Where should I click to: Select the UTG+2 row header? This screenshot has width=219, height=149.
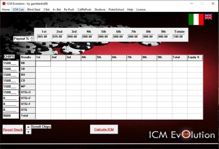(28, 99)
